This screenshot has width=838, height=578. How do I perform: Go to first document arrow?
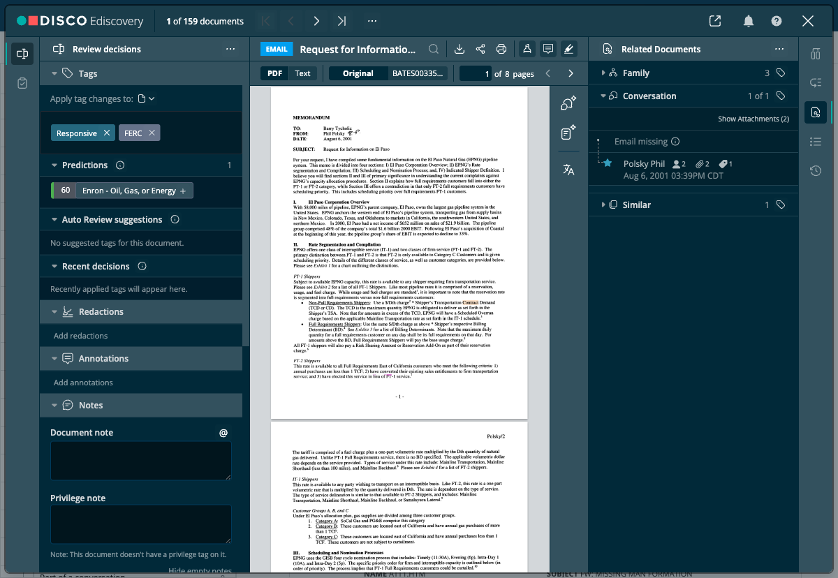(266, 21)
